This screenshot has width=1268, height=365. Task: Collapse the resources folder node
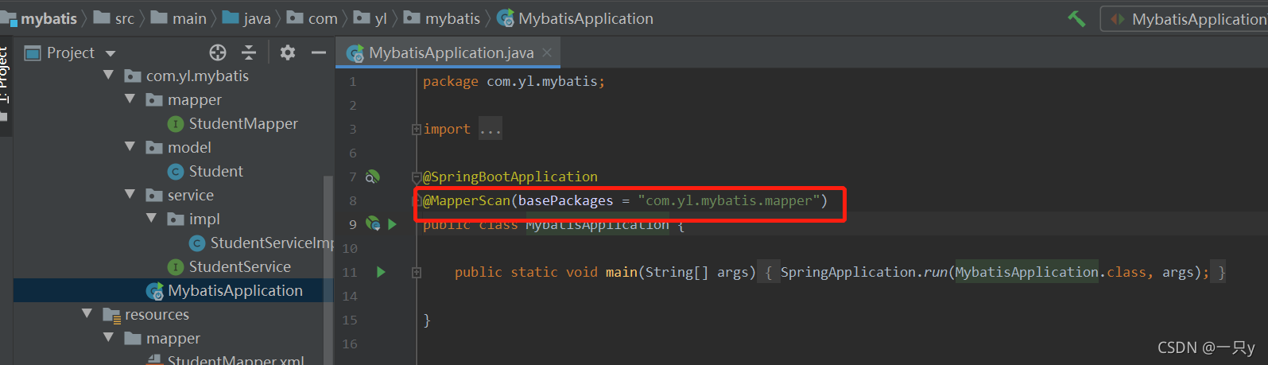[87, 314]
